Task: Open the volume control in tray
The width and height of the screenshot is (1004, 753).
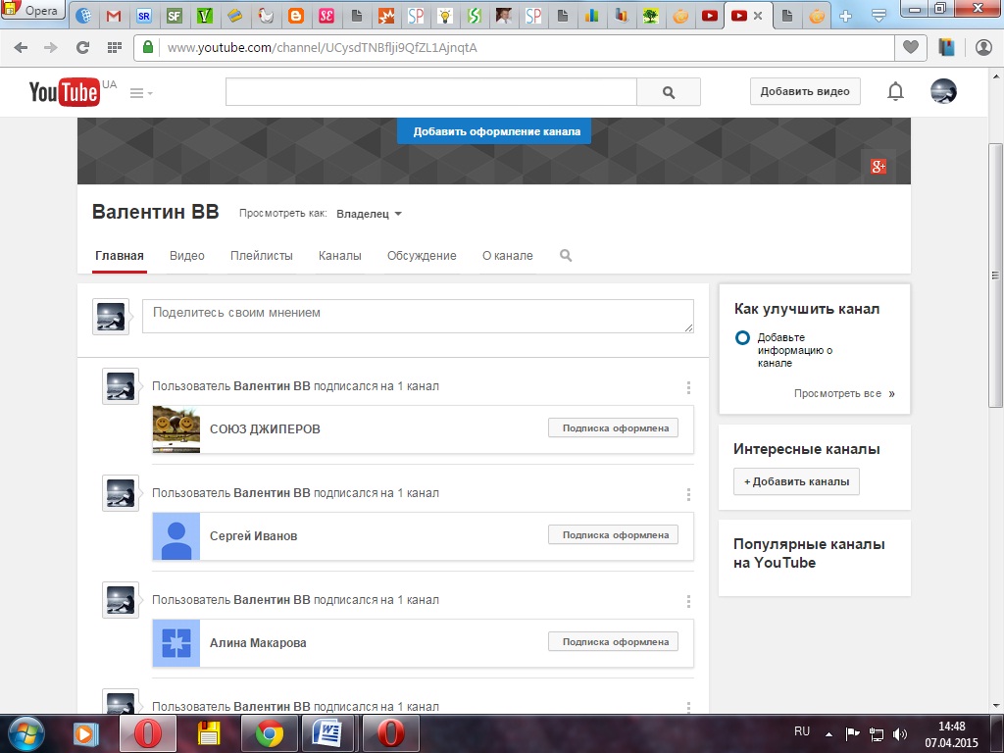Action: (x=900, y=733)
